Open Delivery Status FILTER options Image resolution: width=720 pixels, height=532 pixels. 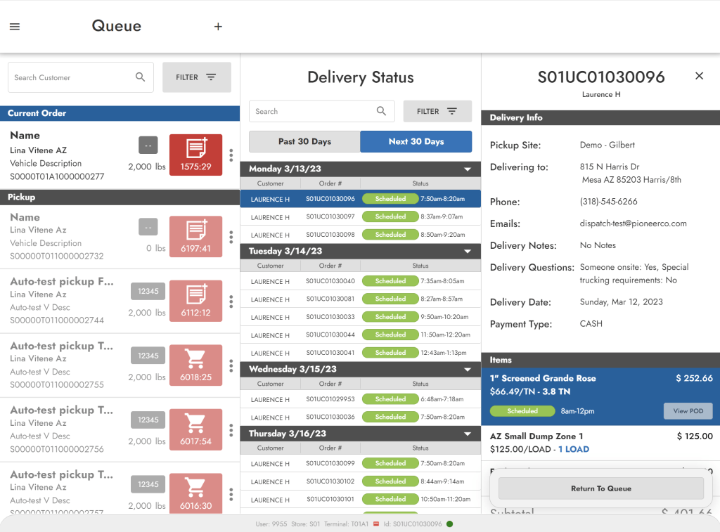[x=437, y=111]
